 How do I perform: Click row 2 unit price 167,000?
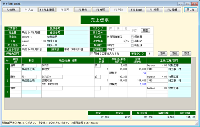click(118, 81)
